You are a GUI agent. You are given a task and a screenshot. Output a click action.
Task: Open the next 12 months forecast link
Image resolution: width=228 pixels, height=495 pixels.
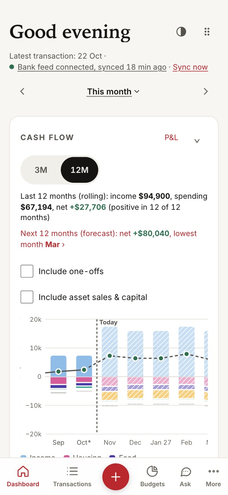(109, 239)
